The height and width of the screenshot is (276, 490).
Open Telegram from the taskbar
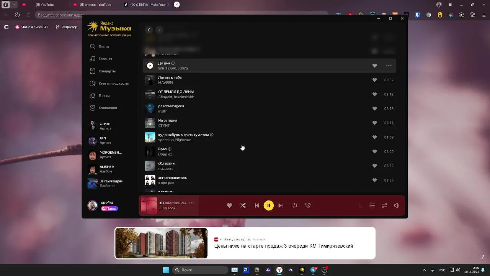pyautogui.click(x=314, y=270)
